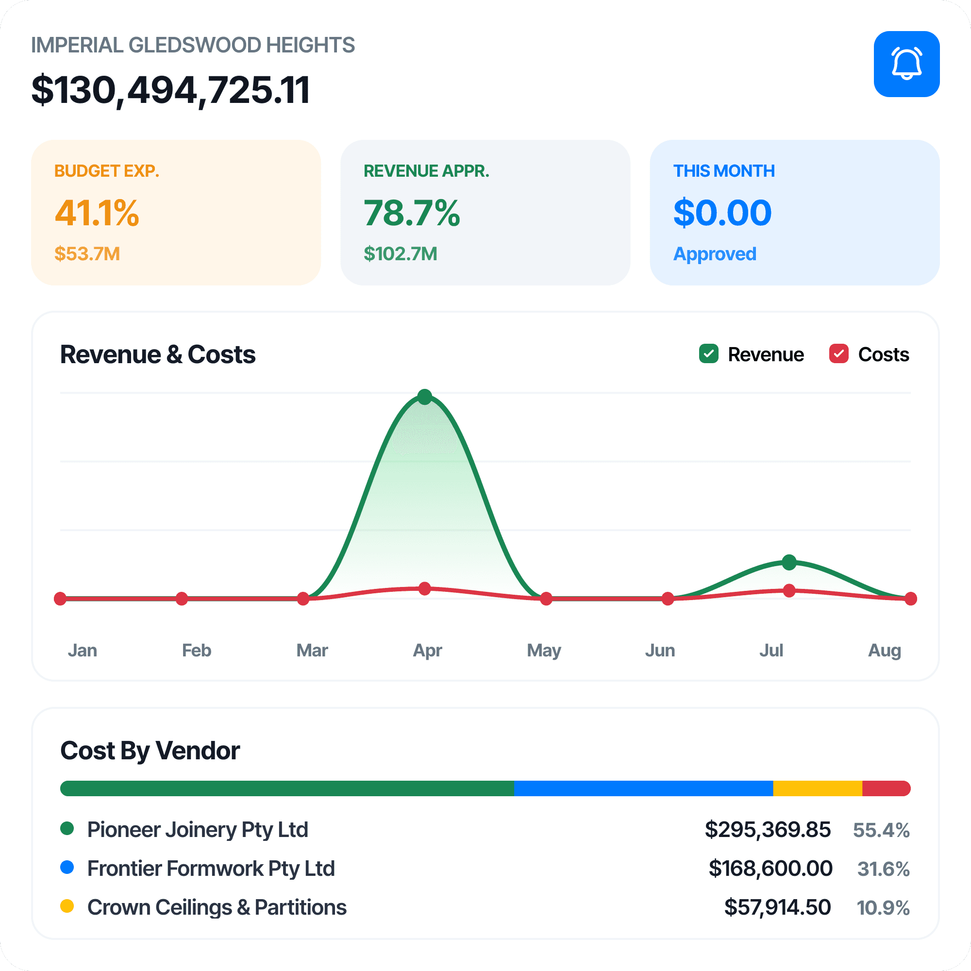Click the Approved label under This Month
Image resolution: width=971 pixels, height=971 pixels.
[x=715, y=254]
